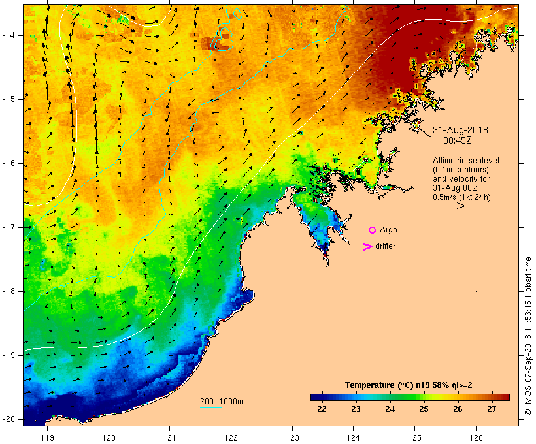536x444 pixels.
Task: Click the '31-Aug 08Z' text line
Action: 455,188
